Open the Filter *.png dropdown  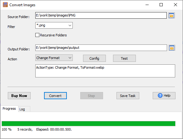(x=54, y=25)
